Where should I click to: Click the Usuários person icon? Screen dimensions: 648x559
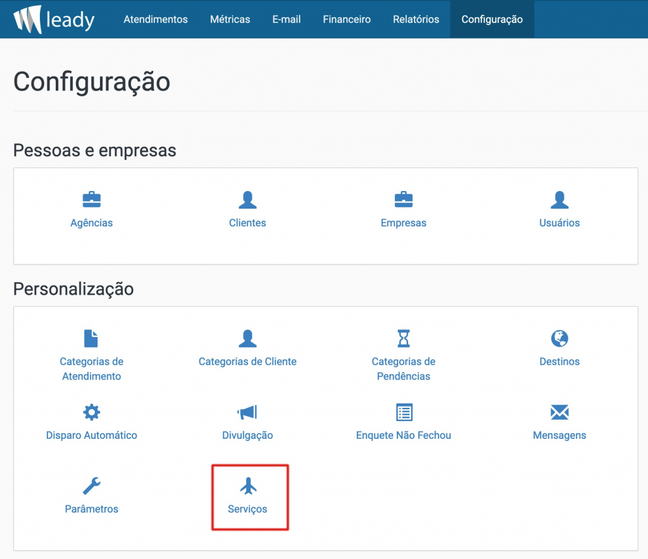[x=559, y=200]
